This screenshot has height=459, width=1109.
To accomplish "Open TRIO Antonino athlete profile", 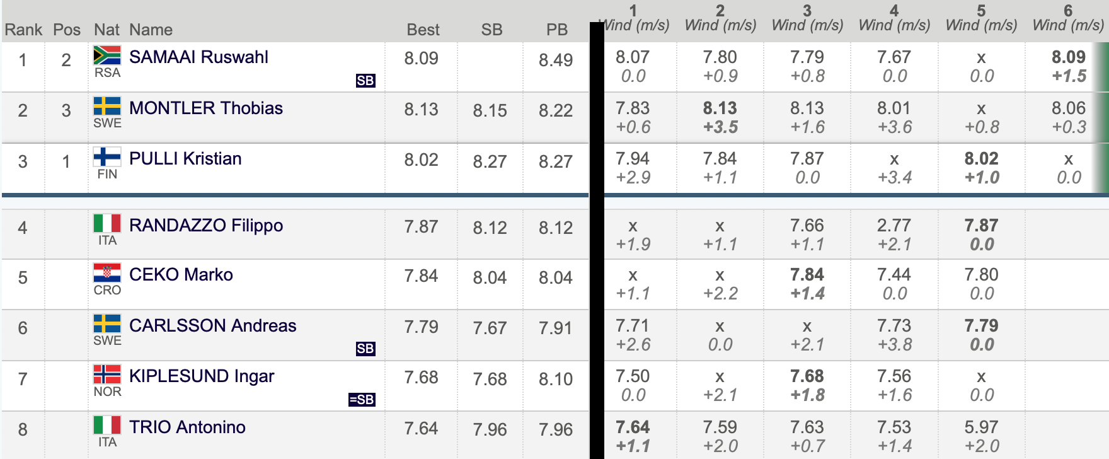I will tap(187, 427).
